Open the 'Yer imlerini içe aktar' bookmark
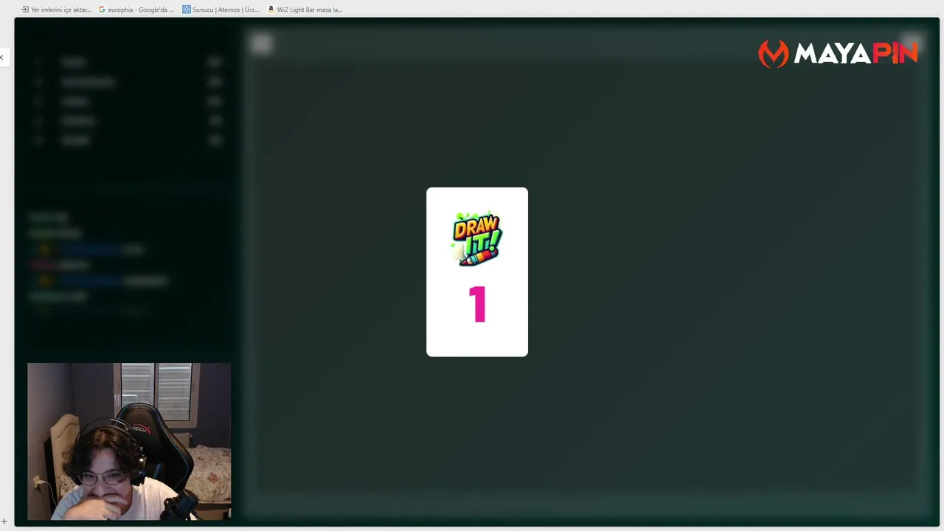This screenshot has width=944, height=531. pyautogui.click(x=56, y=10)
